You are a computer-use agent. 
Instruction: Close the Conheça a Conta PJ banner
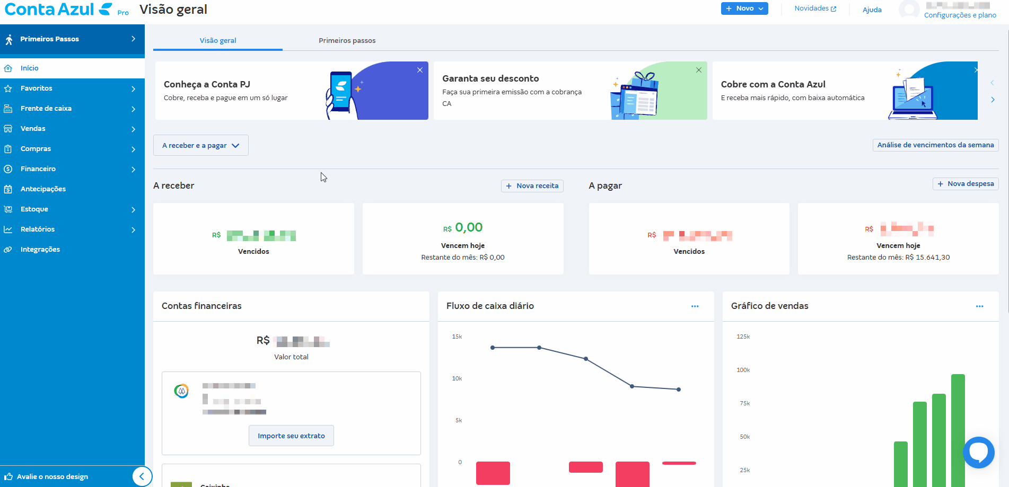click(x=420, y=70)
